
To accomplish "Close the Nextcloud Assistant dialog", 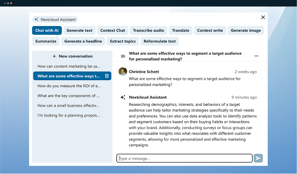I will (x=263, y=17).
